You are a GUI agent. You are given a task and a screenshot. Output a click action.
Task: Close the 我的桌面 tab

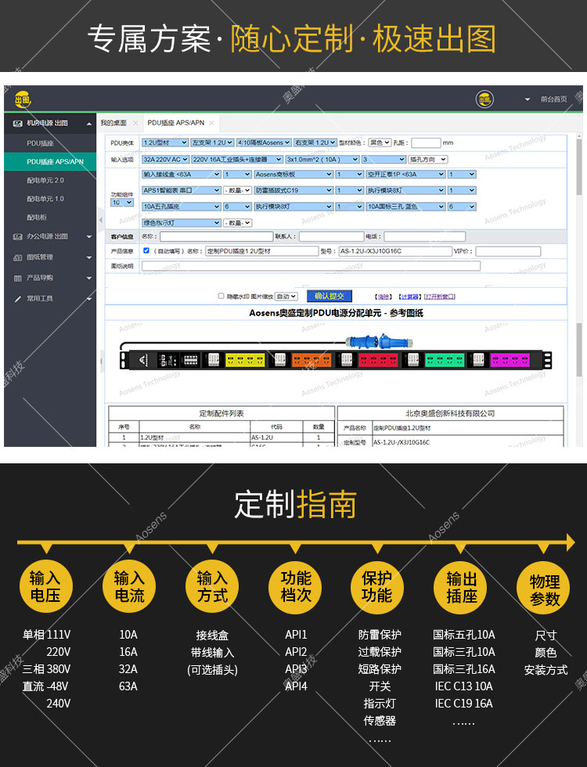pyautogui.click(x=135, y=123)
